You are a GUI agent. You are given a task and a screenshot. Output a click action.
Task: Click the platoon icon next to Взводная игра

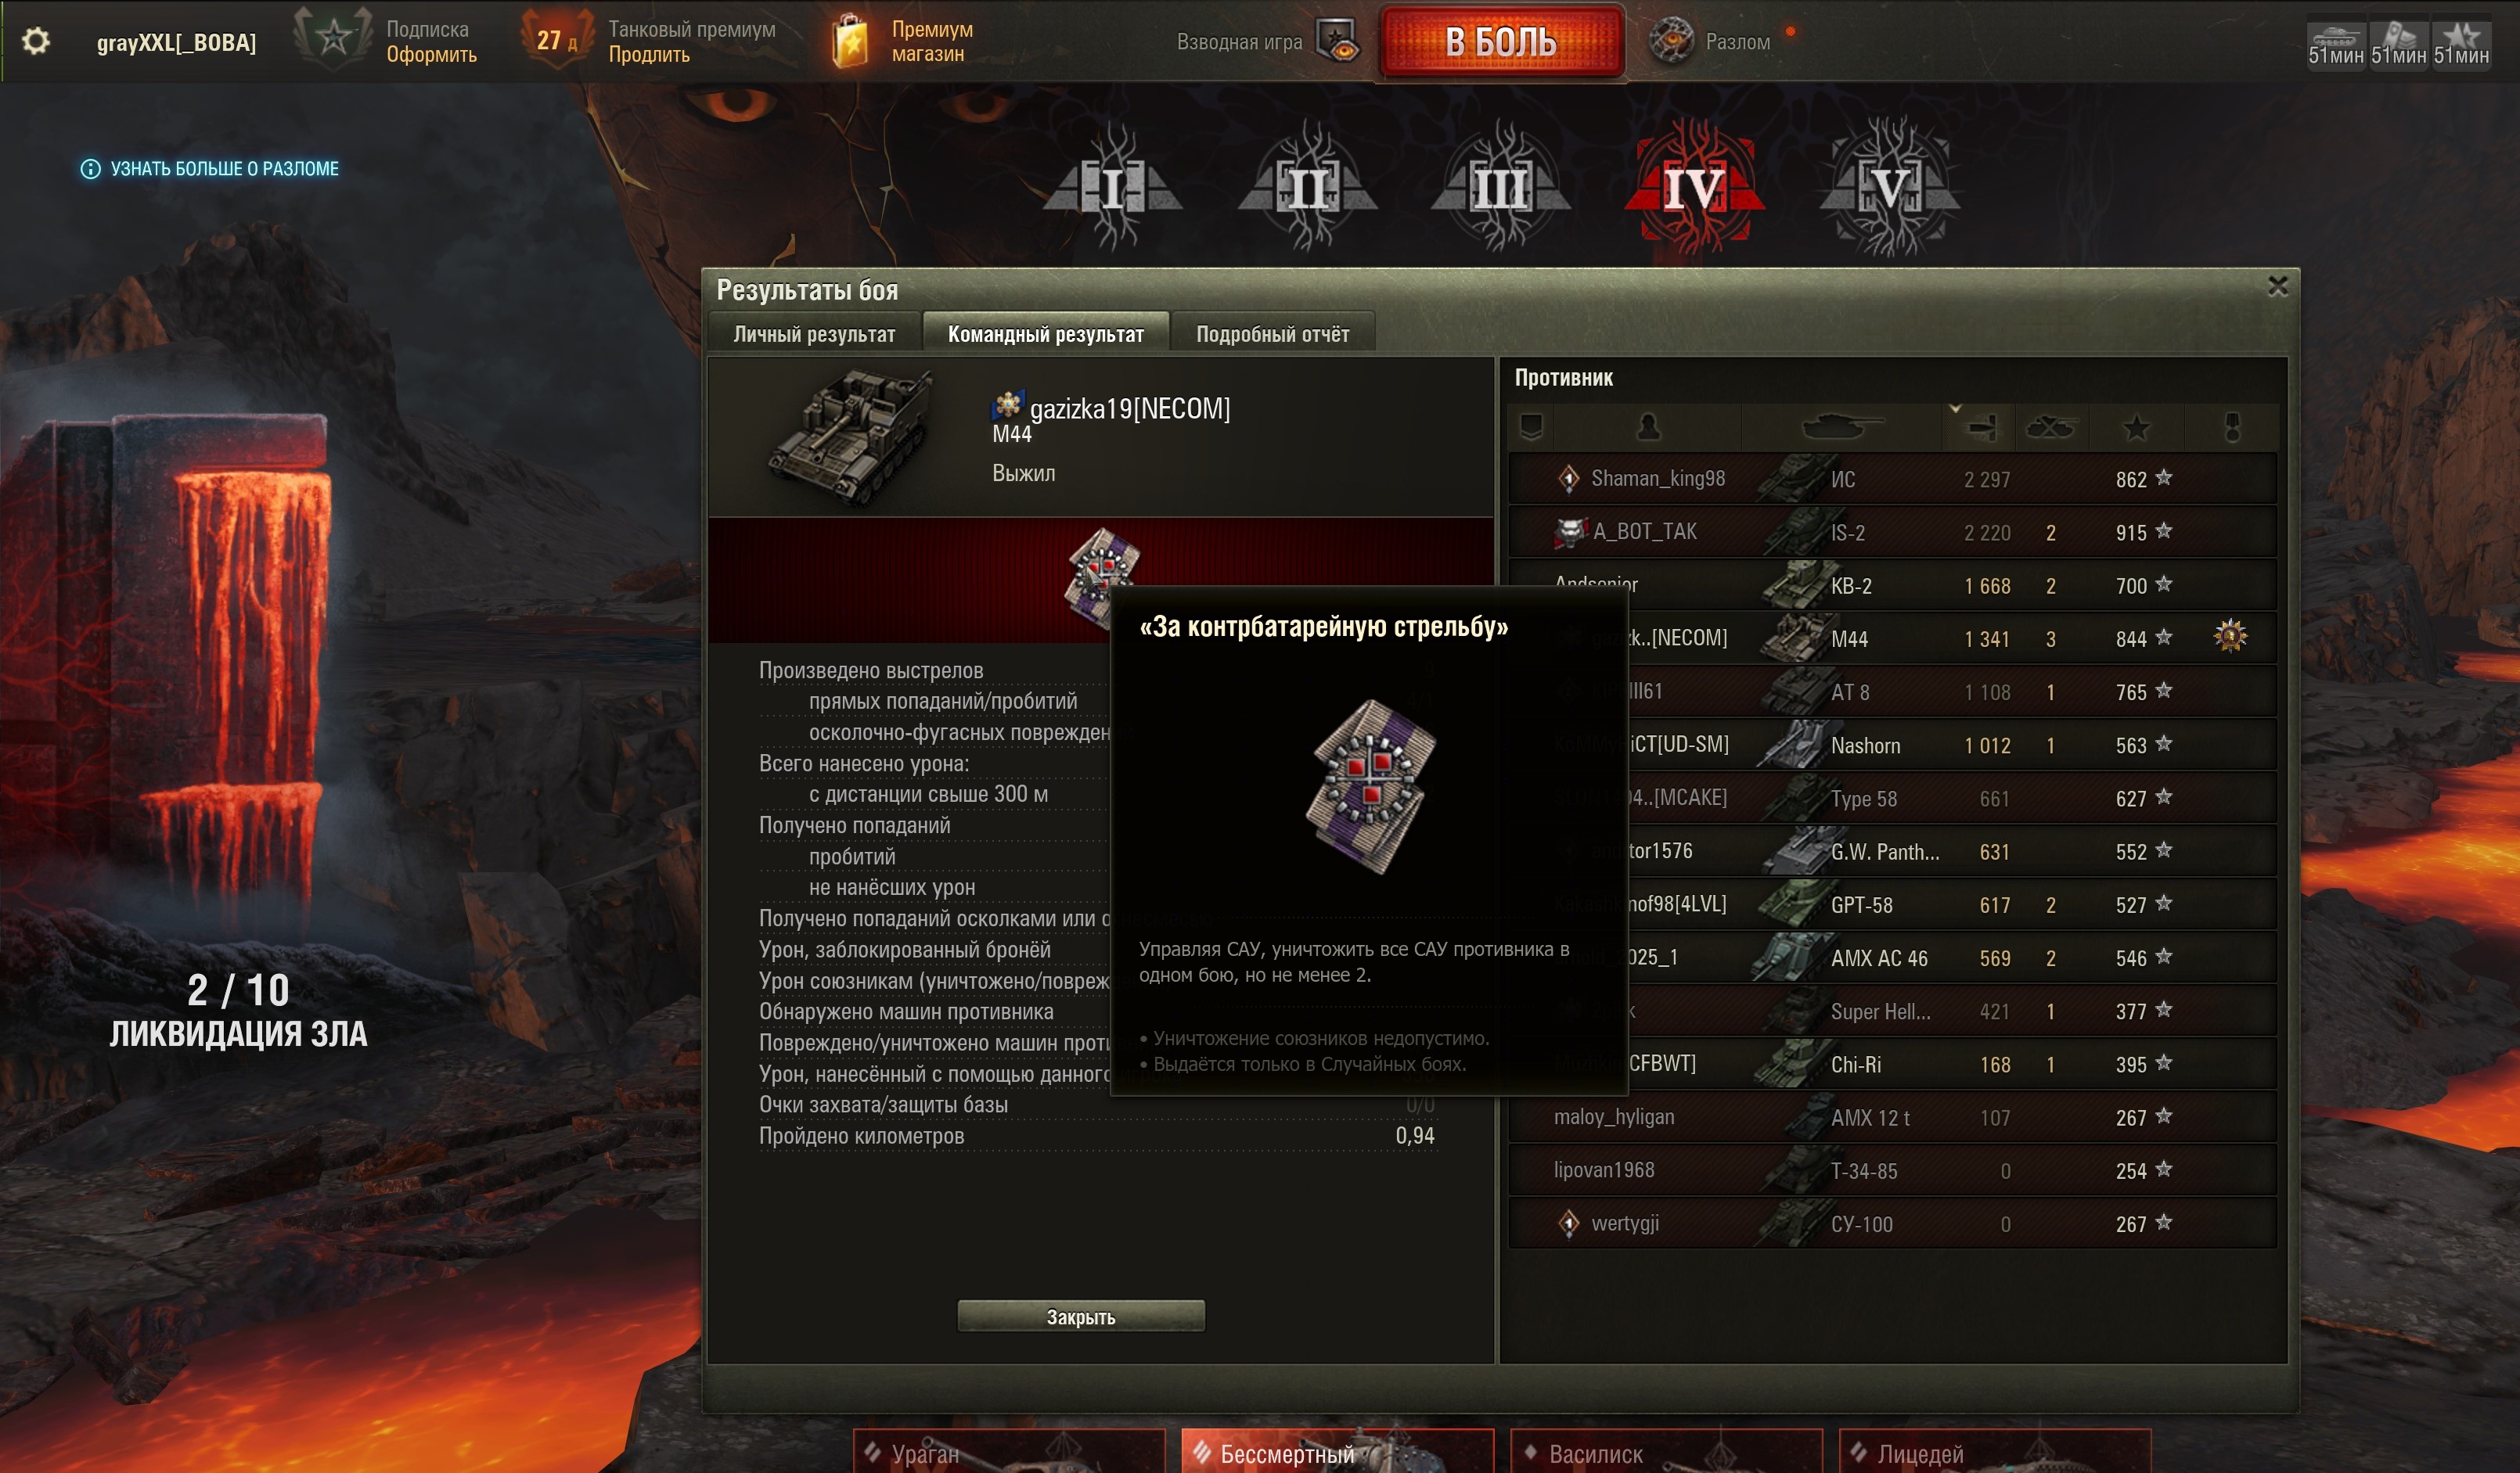click(1338, 42)
